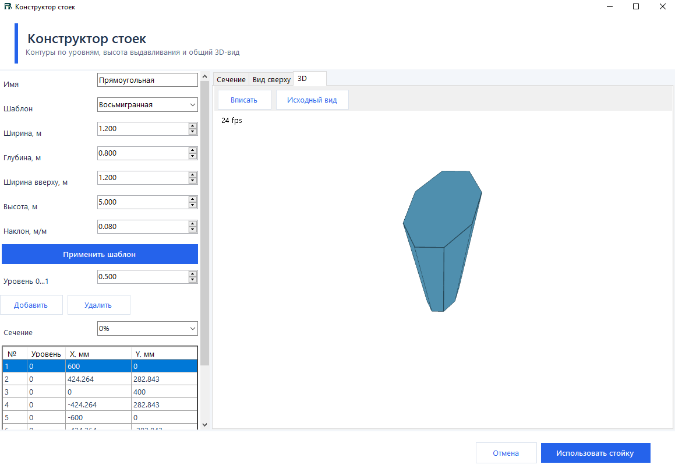Viewport: 675px width, 468px height.
Task: Increase Ширина вверху with the up arrow
Action: [x=193, y=175]
